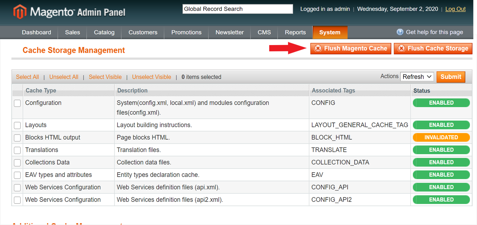Click the ENABLED badge in Configuration row
This screenshot has height=225, width=477.
point(441,103)
